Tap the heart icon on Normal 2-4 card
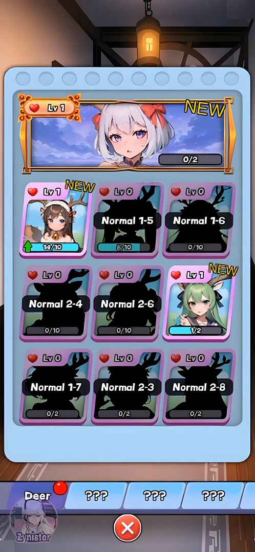 click(x=33, y=275)
